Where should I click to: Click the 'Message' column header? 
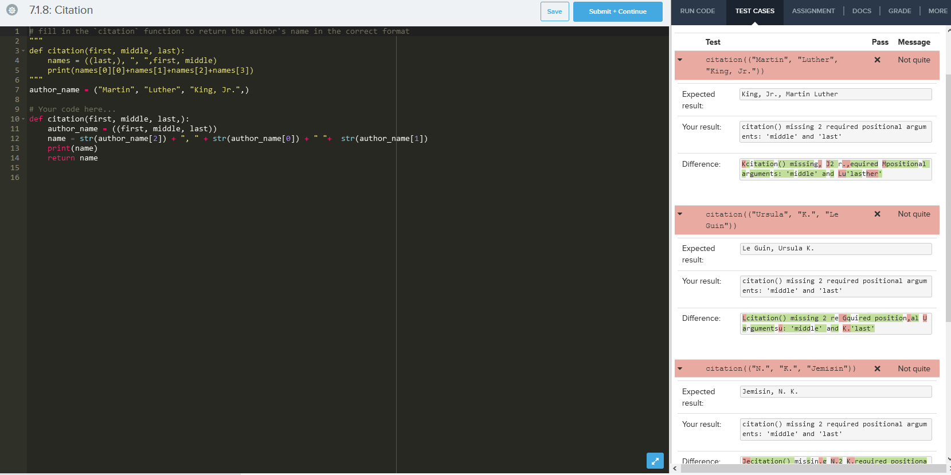click(914, 42)
